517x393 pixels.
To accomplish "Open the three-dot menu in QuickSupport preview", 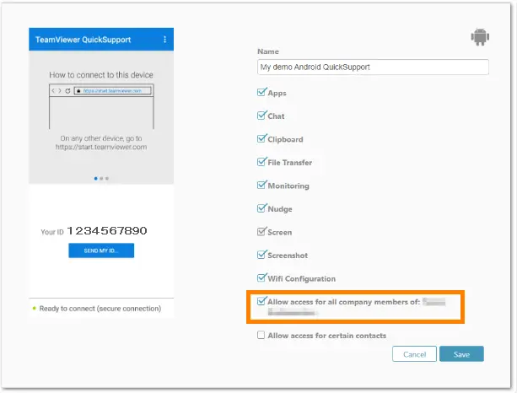I will [x=164, y=40].
